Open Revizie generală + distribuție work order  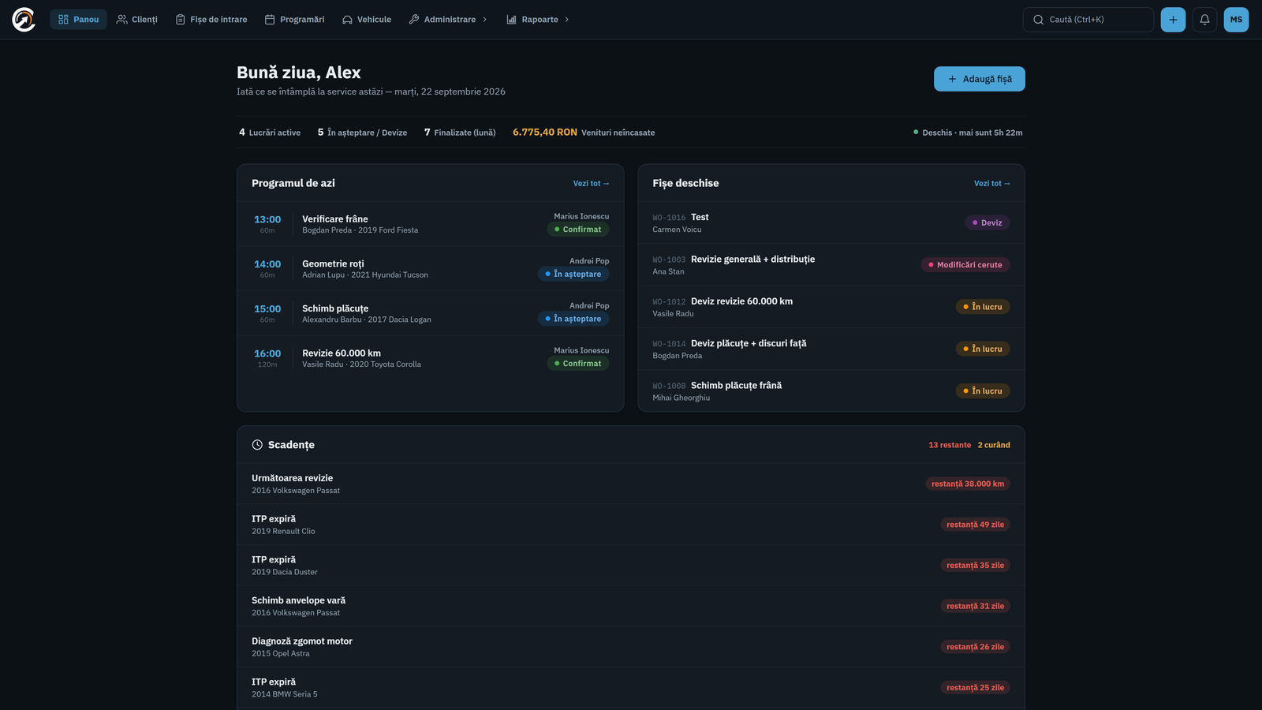pos(831,265)
